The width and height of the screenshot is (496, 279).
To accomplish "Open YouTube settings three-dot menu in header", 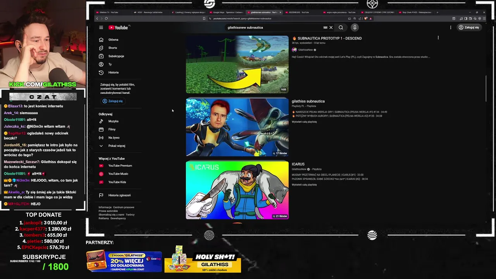I will click(x=450, y=28).
